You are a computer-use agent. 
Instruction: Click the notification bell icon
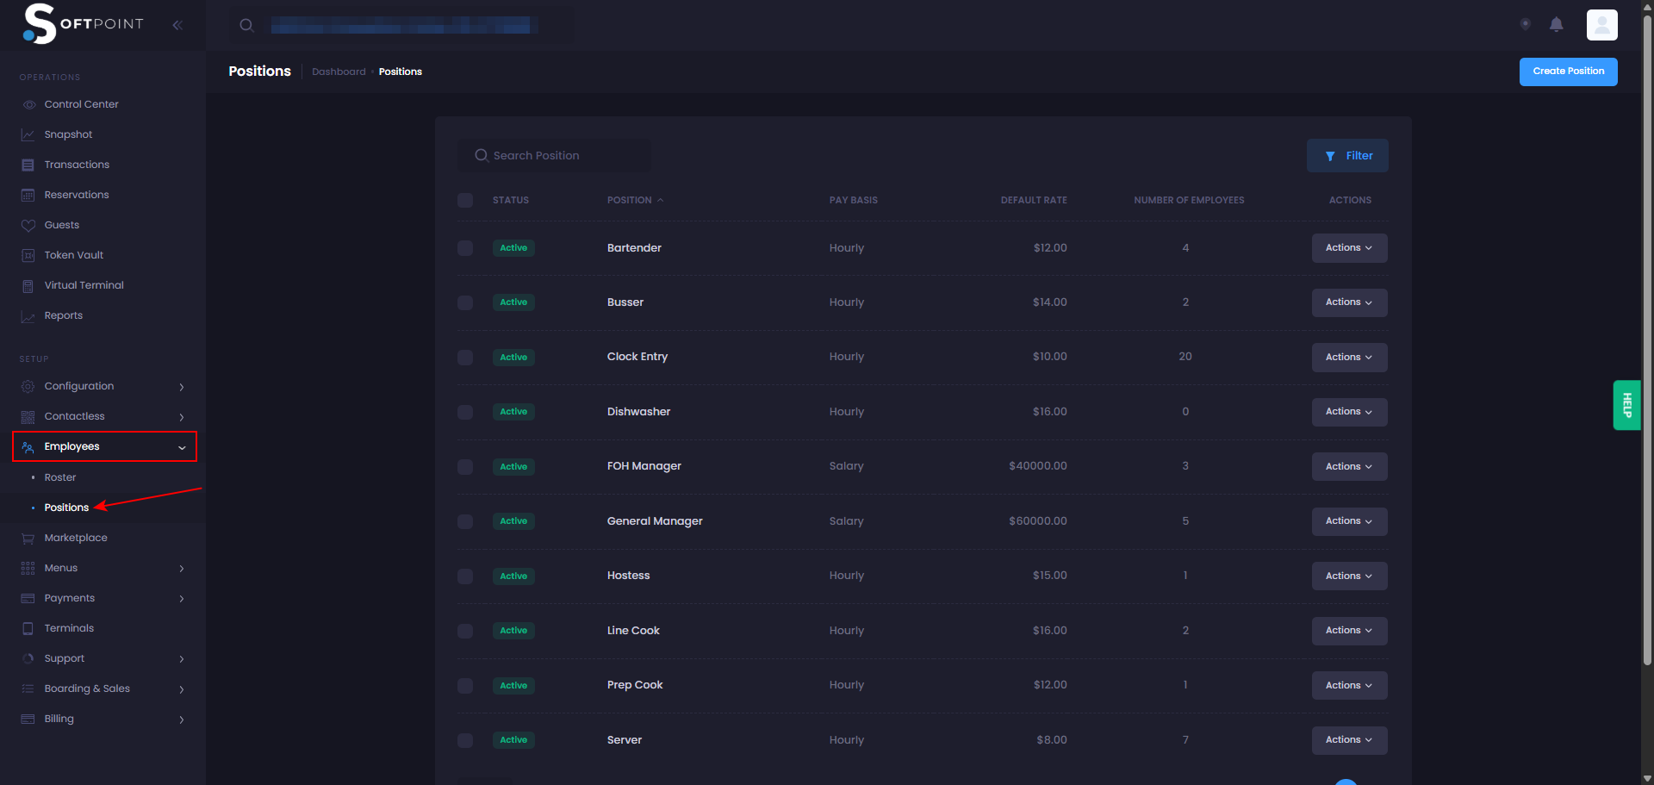[1556, 25]
